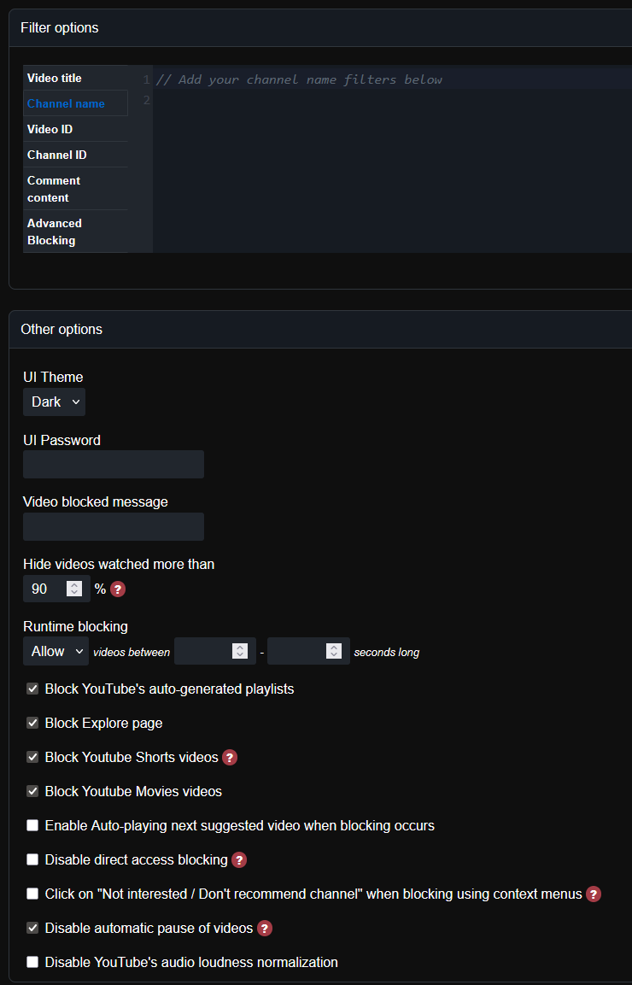Uncheck Block Explore page

(32, 723)
